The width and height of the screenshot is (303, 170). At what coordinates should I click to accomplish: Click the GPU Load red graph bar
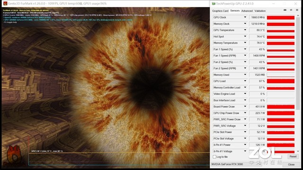point(281,81)
